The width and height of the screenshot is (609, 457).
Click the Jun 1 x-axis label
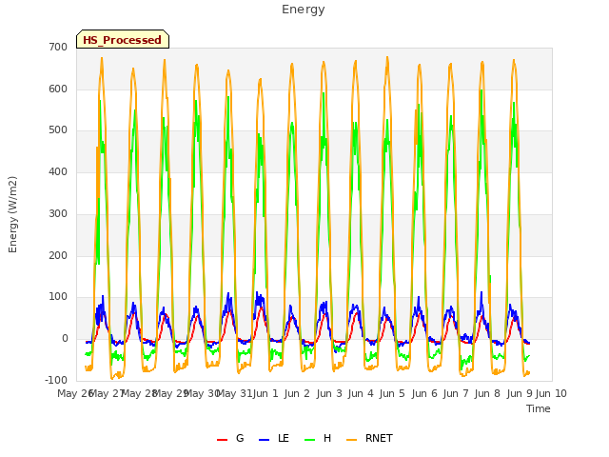point(265,393)
